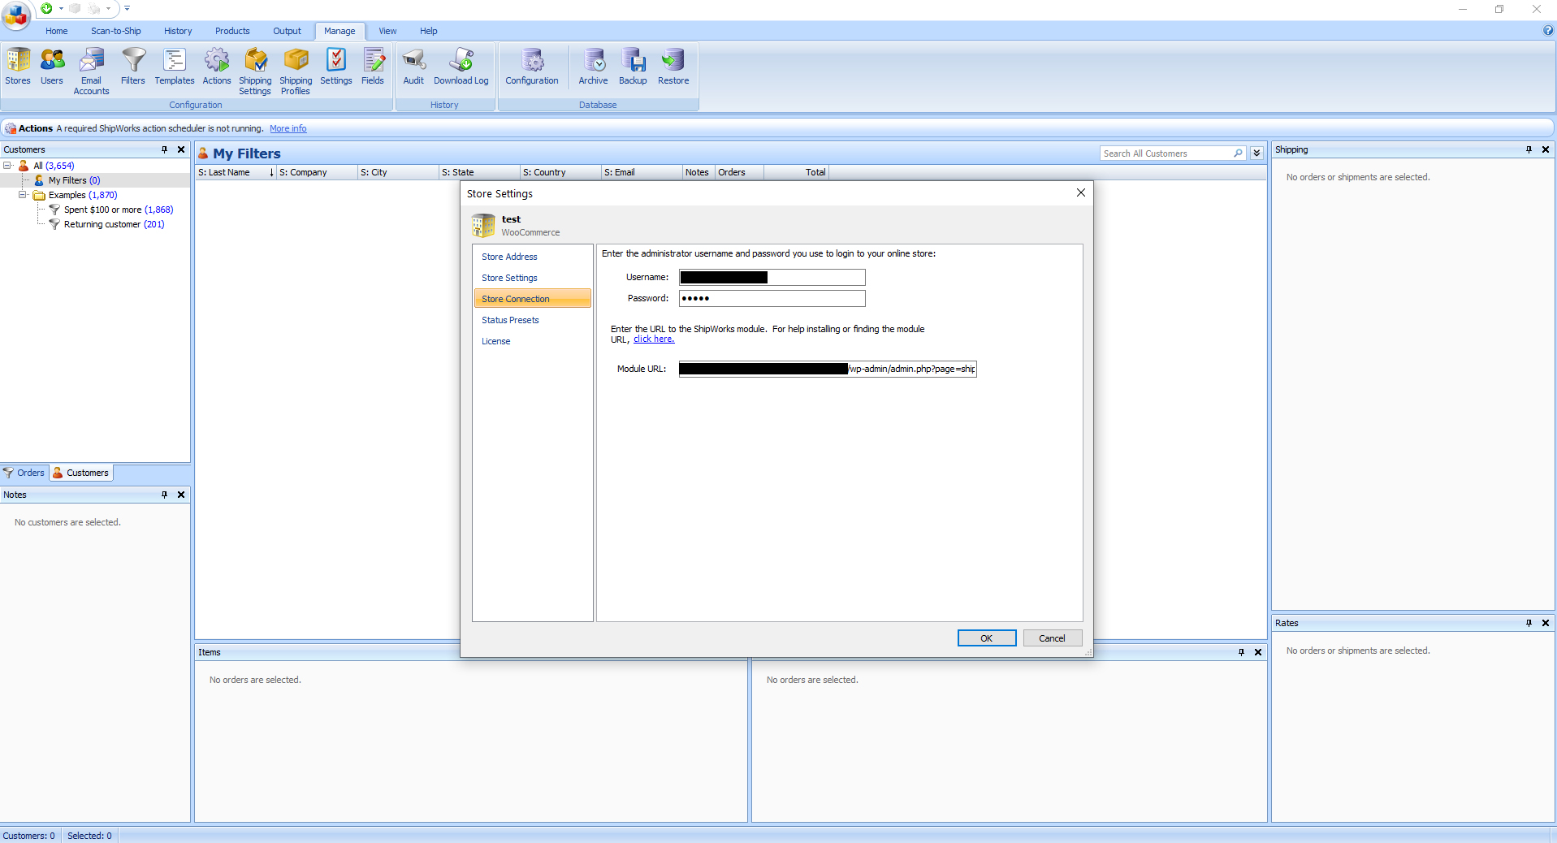Close the Store Settings dialog
Screen dimensions: 1557x843
[x=1081, y=192]
